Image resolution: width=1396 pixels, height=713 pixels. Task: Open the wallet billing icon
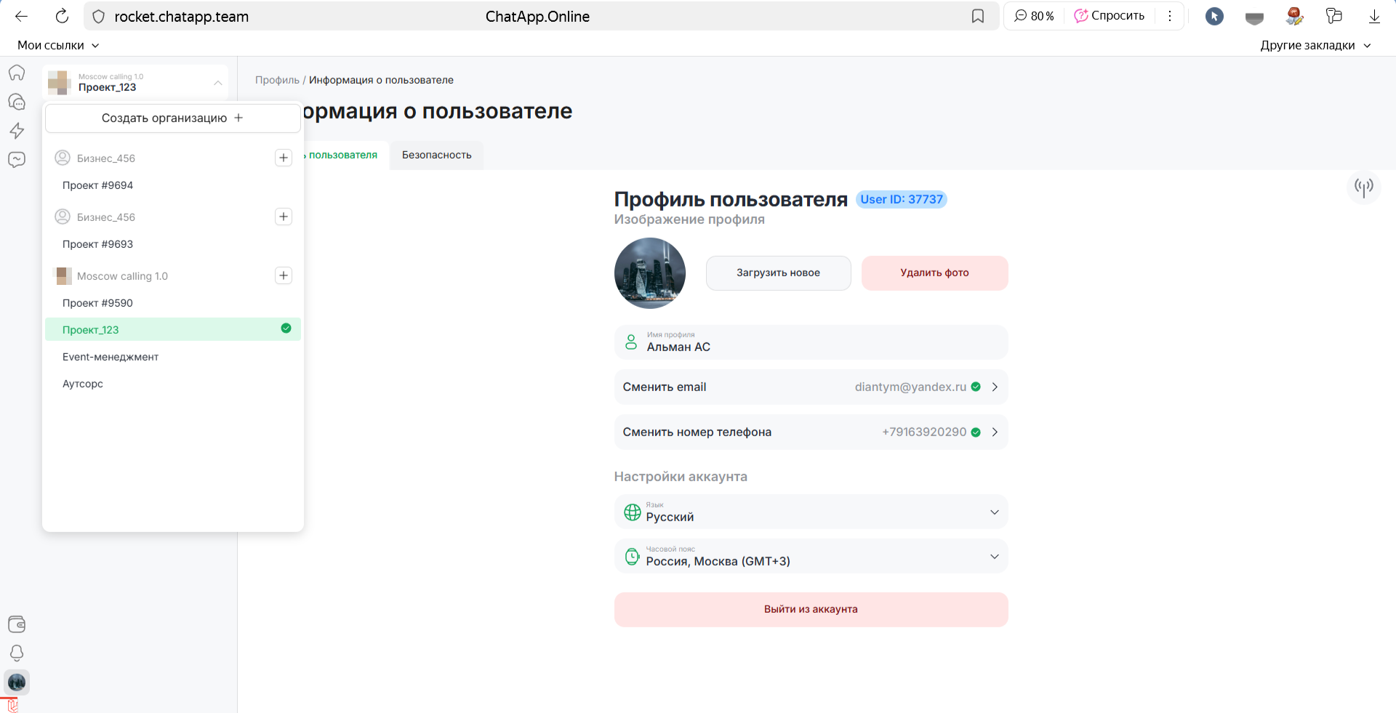point(17,624)
